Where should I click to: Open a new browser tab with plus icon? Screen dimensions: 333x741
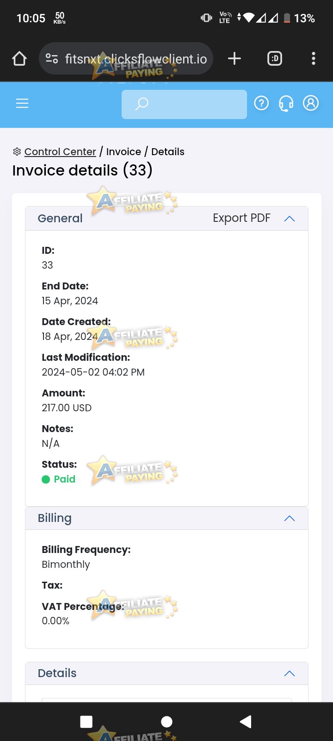(234, 58)
